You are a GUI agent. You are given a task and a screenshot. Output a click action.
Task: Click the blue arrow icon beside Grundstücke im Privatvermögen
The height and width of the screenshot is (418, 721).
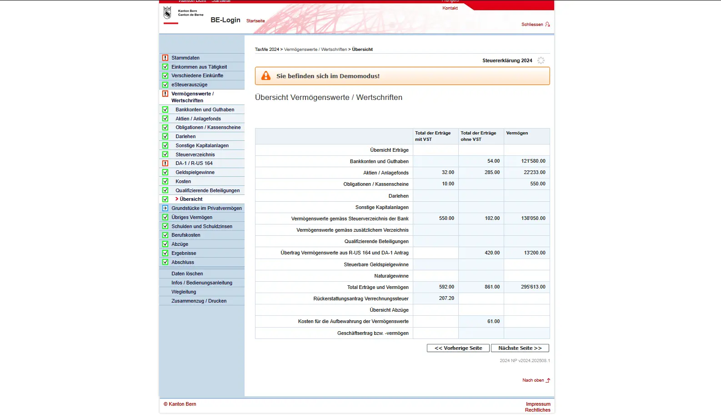point(165,208)
